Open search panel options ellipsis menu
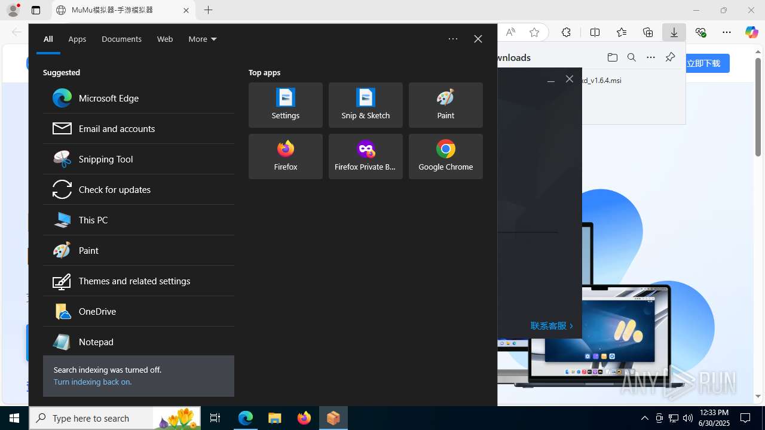The width and height of the screenshot is (765, 430). [453, 39]
